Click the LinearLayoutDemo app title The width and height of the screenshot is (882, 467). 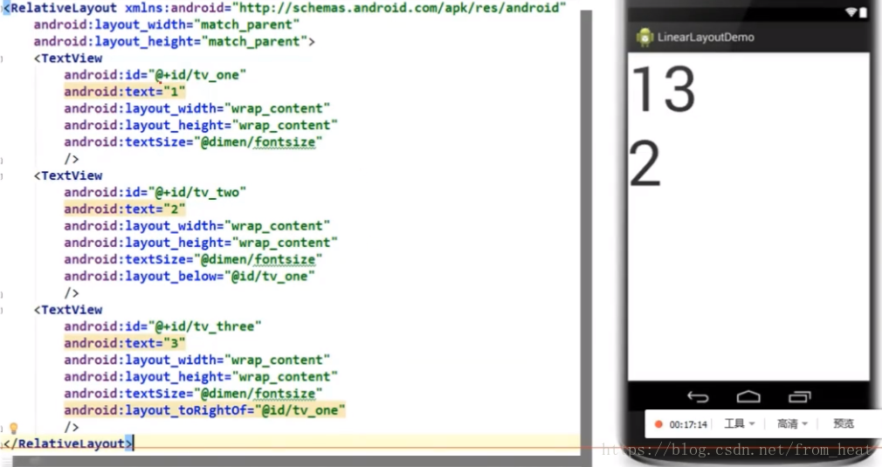706,37
